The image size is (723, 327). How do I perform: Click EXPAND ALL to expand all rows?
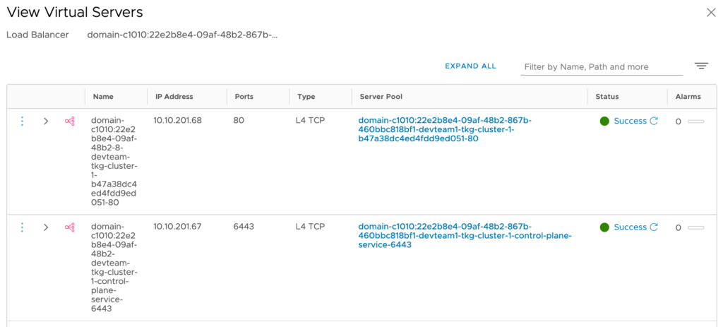click(x=470, y=66)
